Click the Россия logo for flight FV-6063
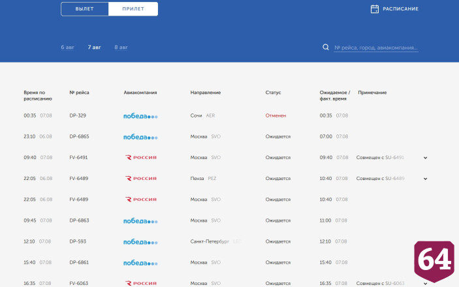 (x=141, y=283)
